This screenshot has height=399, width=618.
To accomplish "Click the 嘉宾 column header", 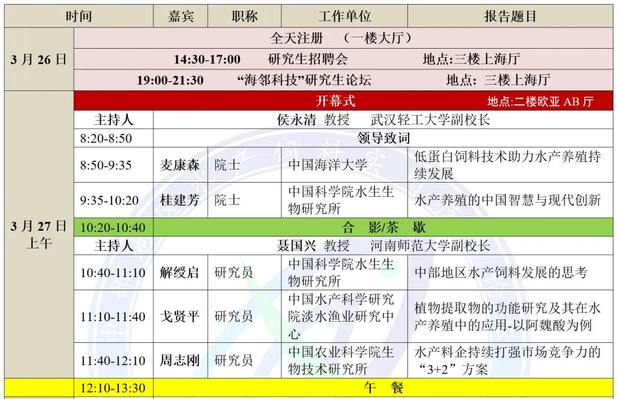I will (x=181, y=16).
